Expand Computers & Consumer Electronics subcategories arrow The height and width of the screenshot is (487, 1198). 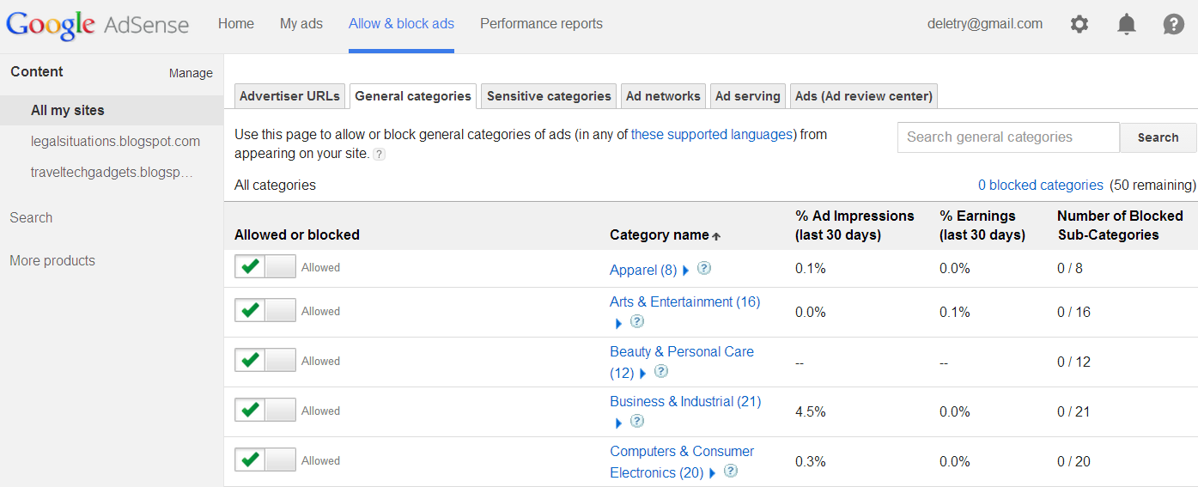pos(713,473)
